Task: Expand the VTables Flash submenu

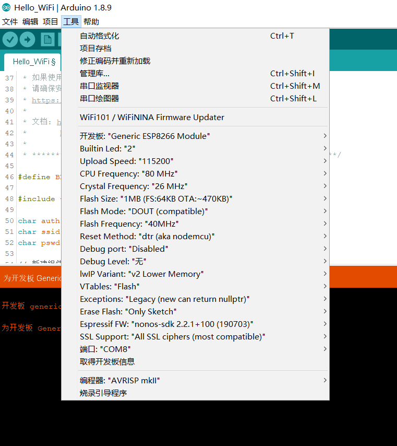Action: [x=195, y=286]
